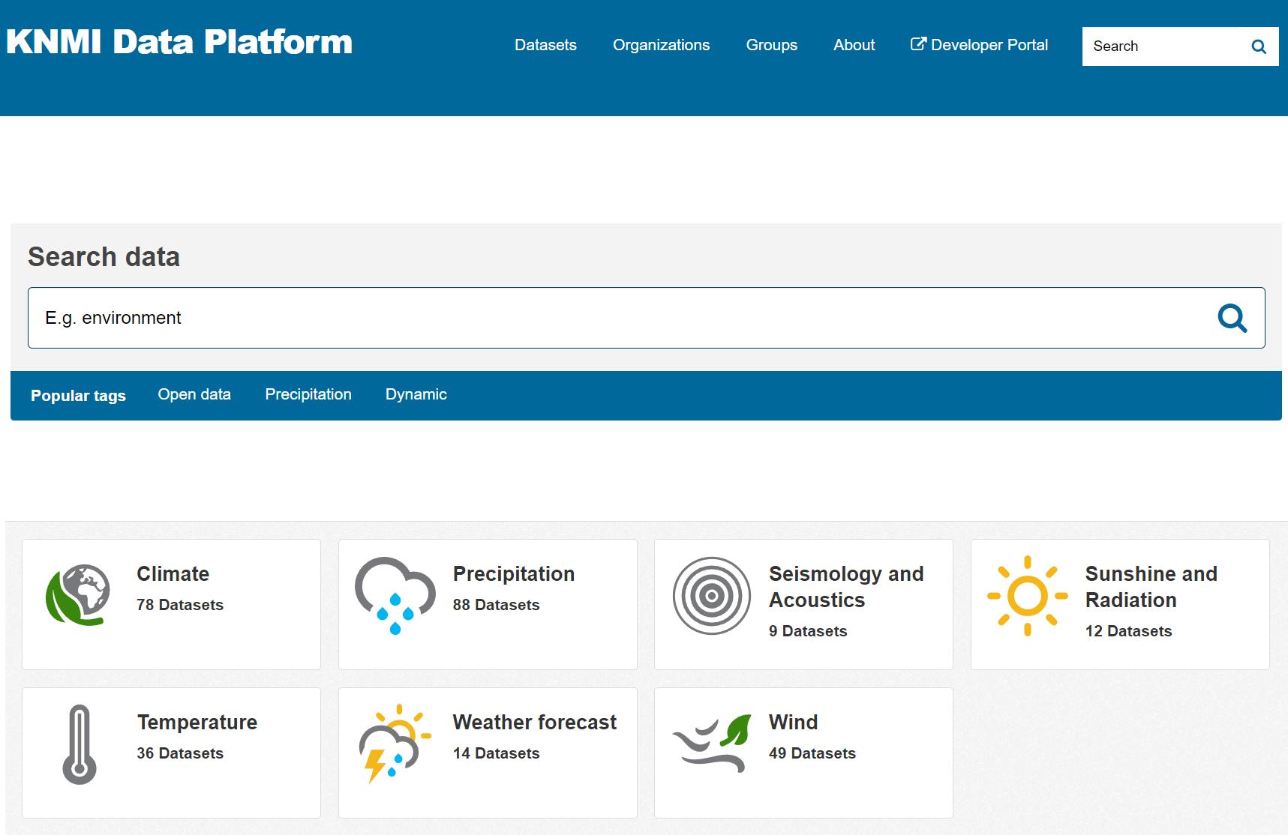Go to the Groups page

click(x=771, y=45)
